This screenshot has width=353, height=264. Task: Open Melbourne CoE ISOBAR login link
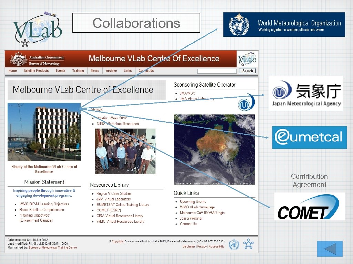point(202,213)
